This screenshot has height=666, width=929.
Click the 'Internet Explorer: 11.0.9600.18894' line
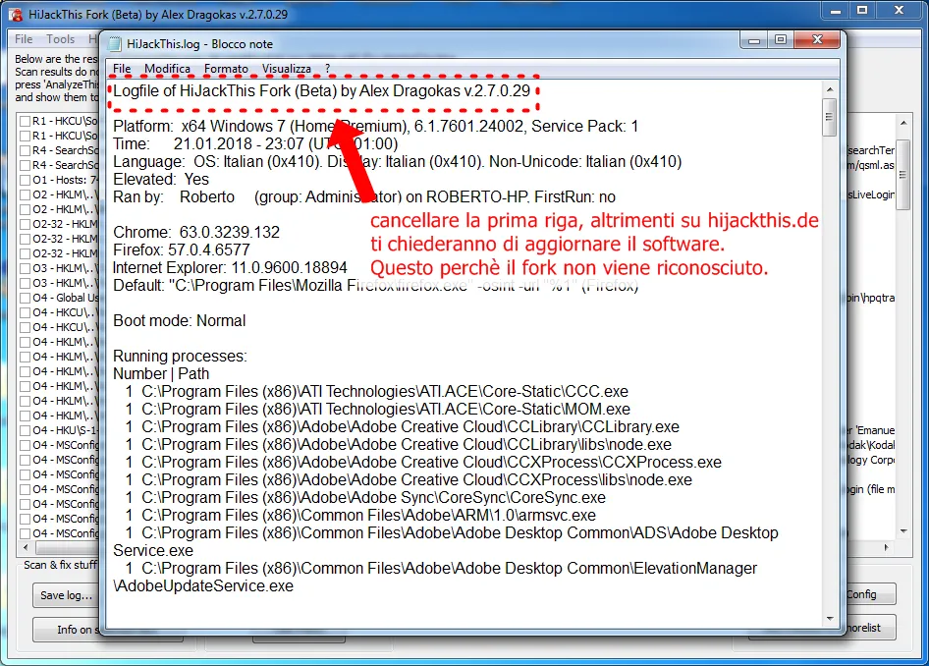click(230, 268)
